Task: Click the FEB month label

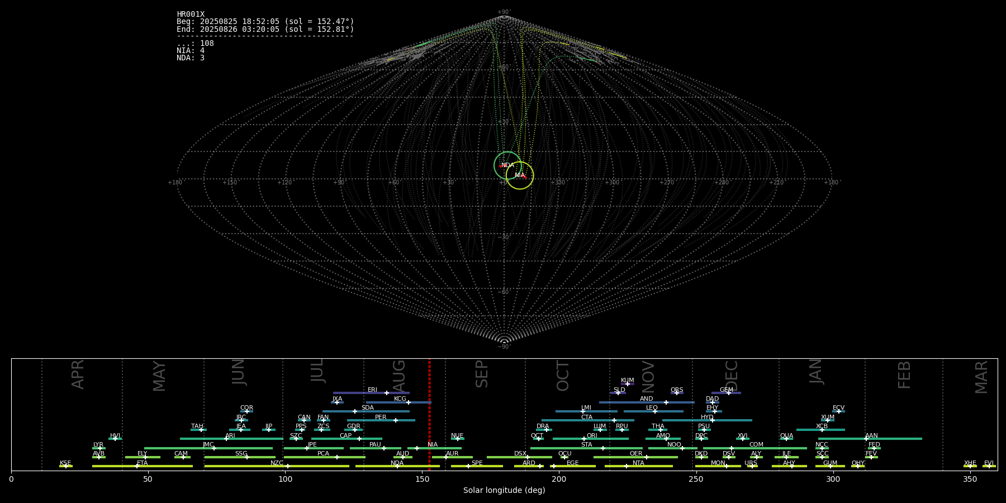Action: (904, 374)
